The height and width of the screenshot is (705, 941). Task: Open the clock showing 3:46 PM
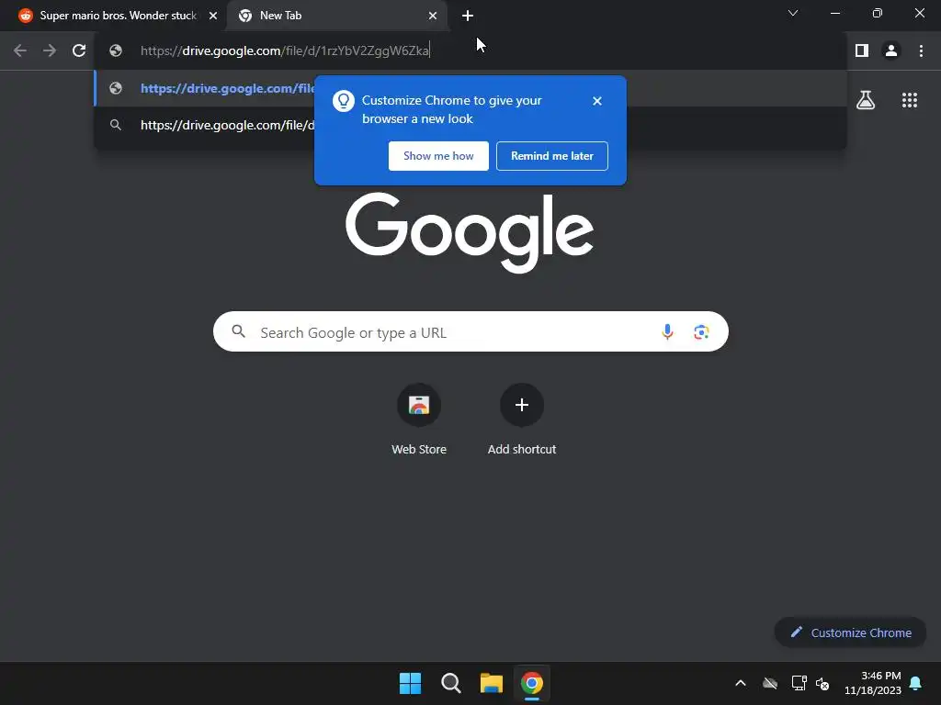[873, 683]
